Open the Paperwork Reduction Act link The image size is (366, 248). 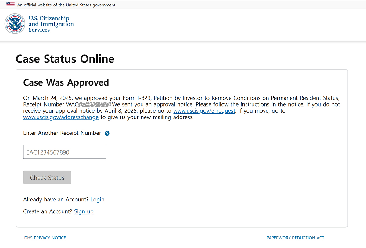click(296, 238)
